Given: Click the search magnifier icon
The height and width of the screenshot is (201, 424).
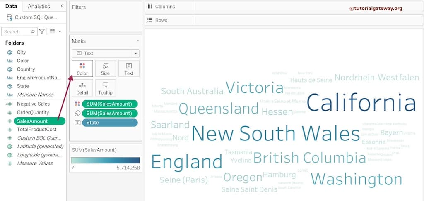Looking at the screenshot, I should [33, 31].
